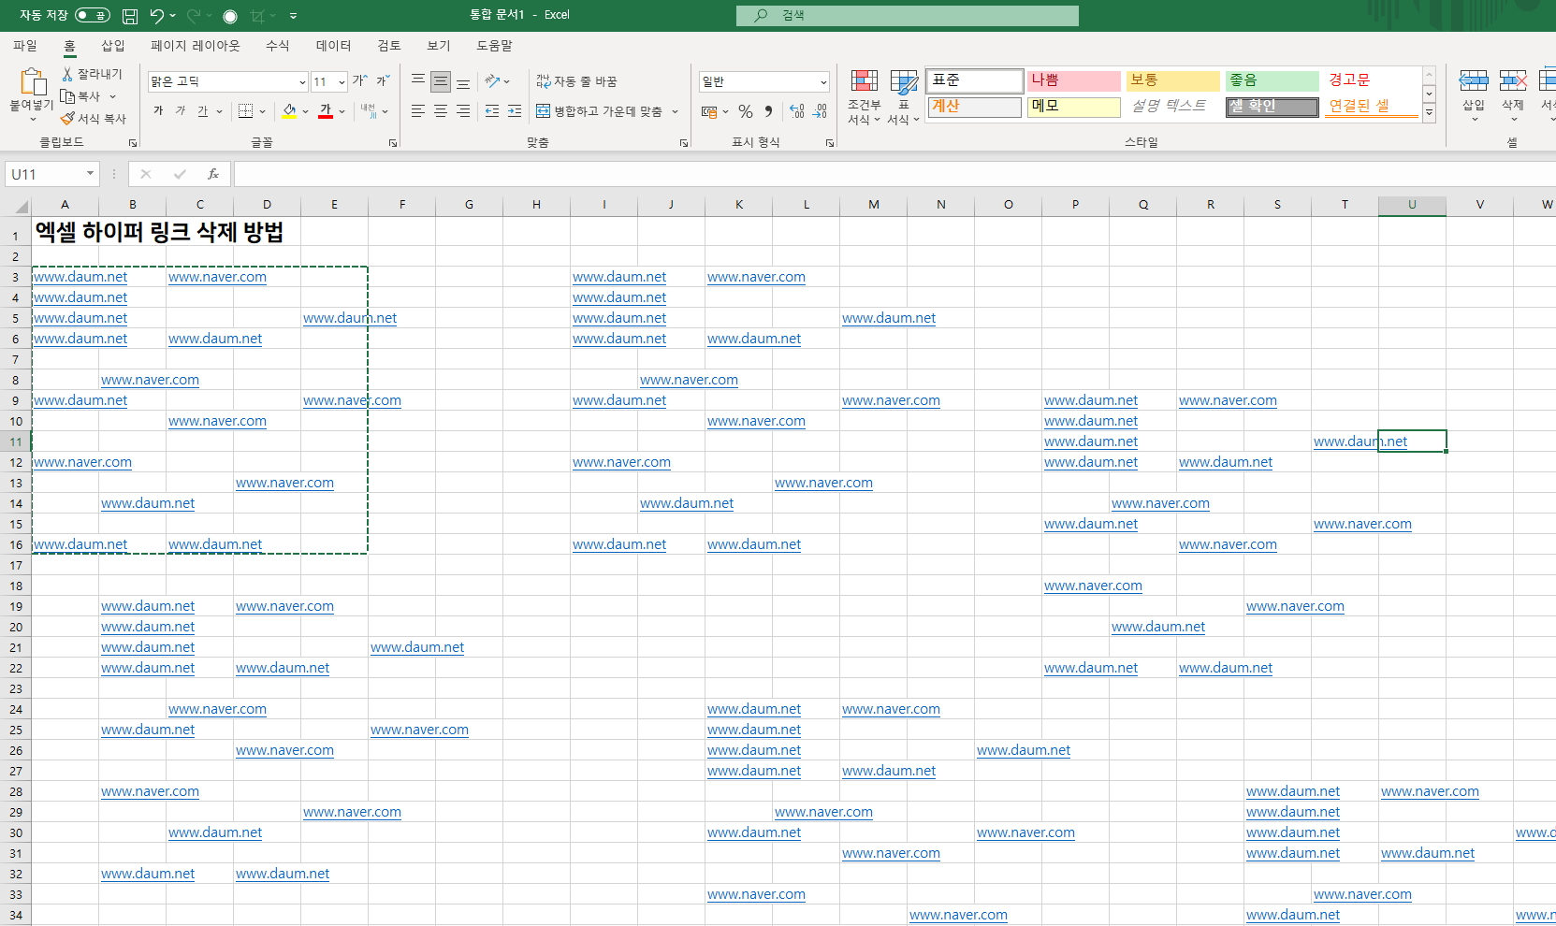Screen dimensions: 1556x926
Task: Click Increase Indent icon
Action: click(515, 111)
